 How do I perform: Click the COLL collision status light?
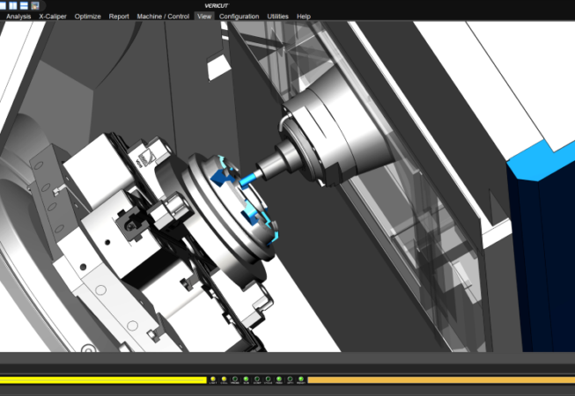pyautogui.click(x=224, y=379)
